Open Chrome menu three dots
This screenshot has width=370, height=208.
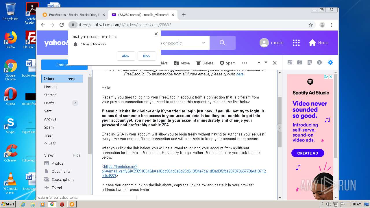coord(332,25)
